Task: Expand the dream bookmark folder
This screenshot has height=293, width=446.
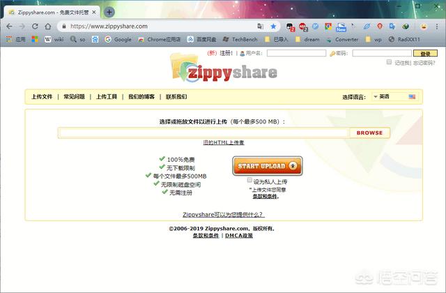Action: point(307,39)
